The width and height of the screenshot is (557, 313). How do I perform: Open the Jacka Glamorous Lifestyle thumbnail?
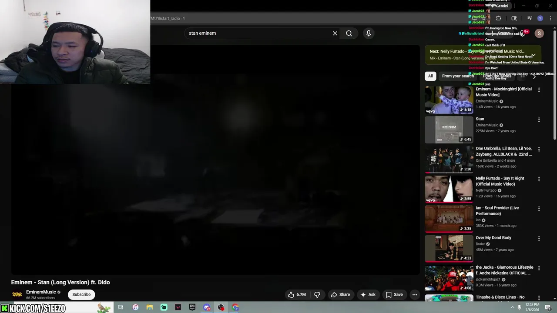(449, 278)
